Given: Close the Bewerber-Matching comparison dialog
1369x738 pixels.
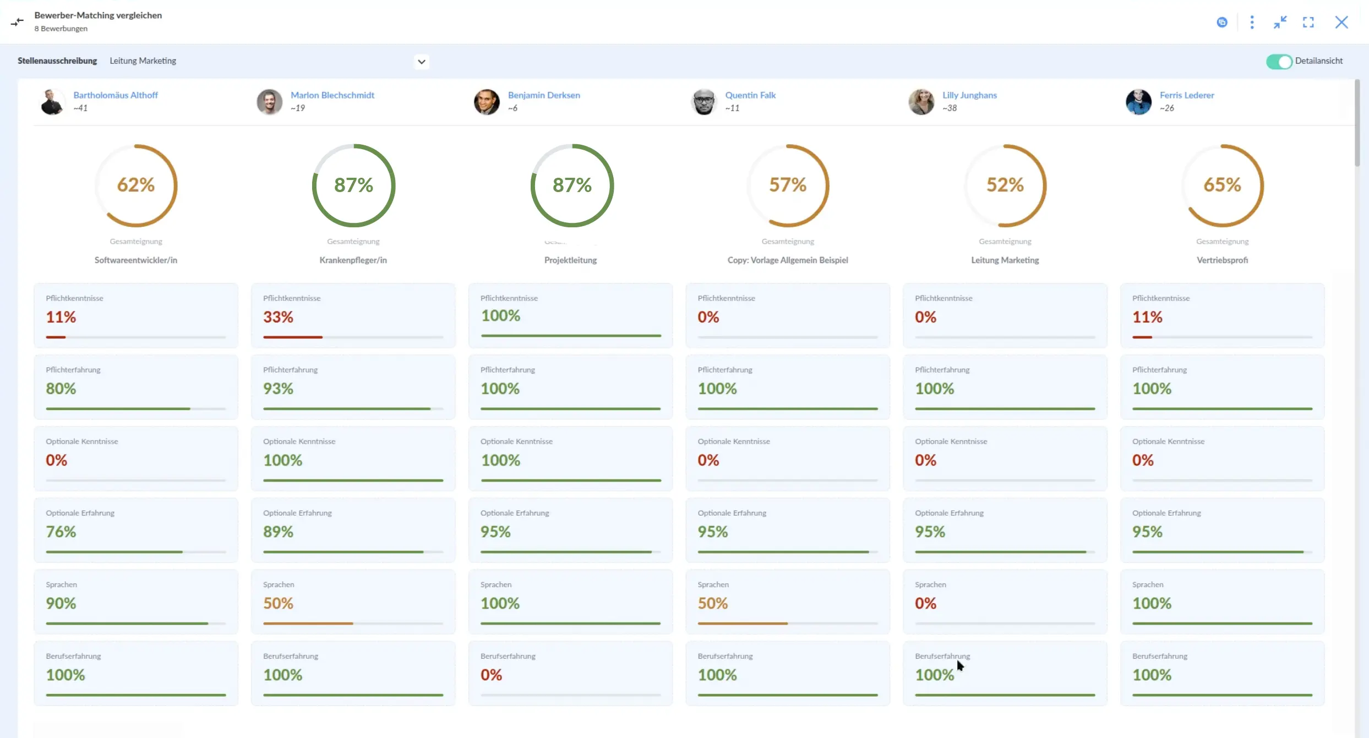Looking at the screenshot, I should (1341, 22).
